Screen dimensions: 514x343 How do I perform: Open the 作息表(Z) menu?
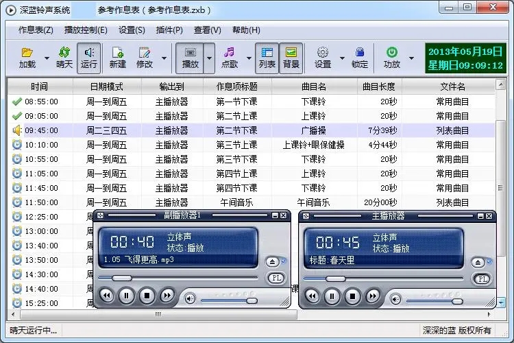pos(36,30)
